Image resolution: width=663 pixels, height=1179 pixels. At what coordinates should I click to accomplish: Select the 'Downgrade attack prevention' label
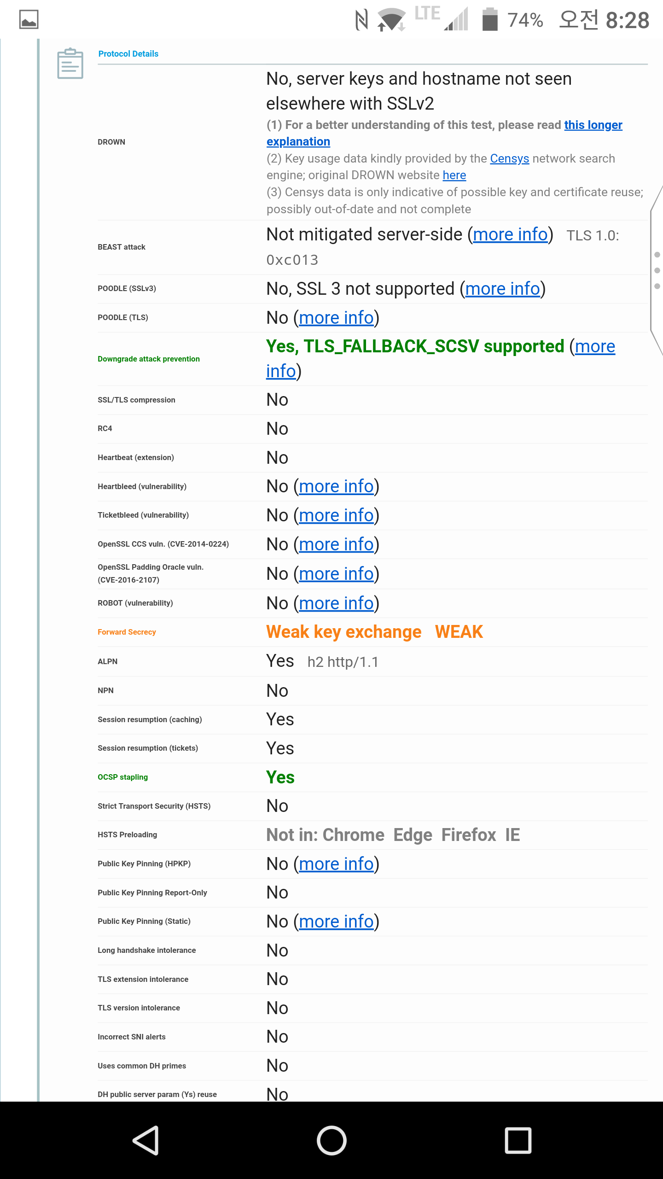(149, 359)
